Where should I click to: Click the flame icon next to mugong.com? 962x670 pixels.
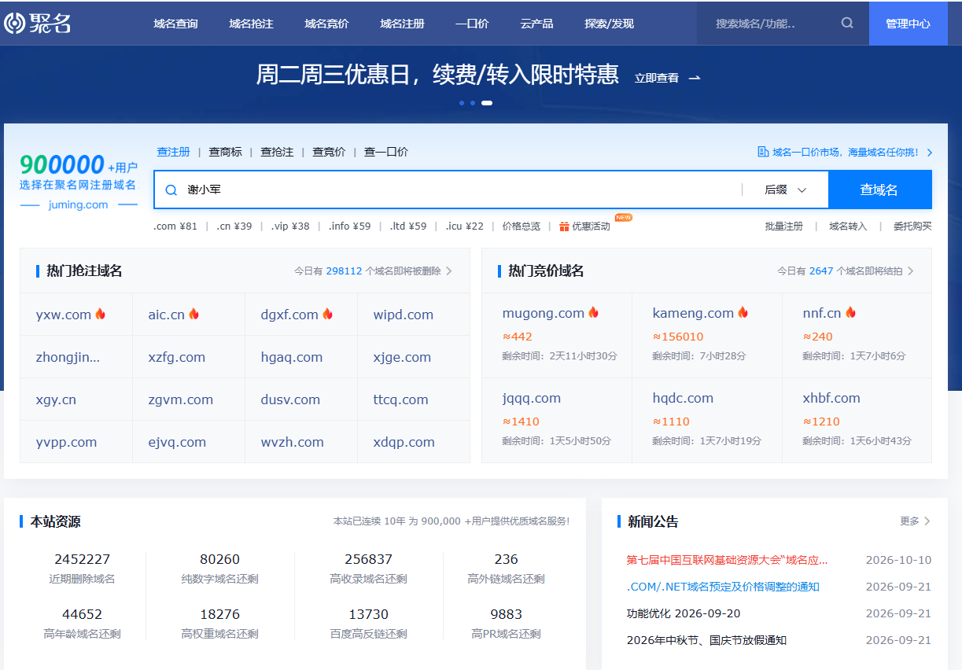593,312
